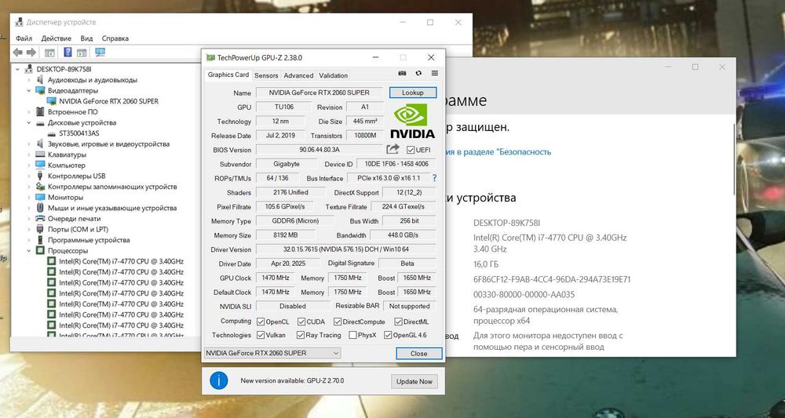The height and width of the screenshot is (418, 785).
Task: Toggle the CUDA checkbox
Action: tap(301, 322)
